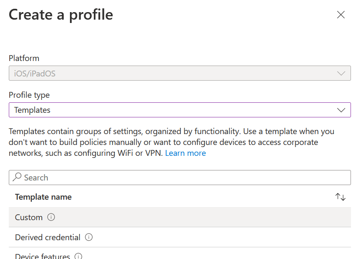Screen dimensions: 361x259
Task: Select the Derived credential template
Action: click(x=47, y=237)
